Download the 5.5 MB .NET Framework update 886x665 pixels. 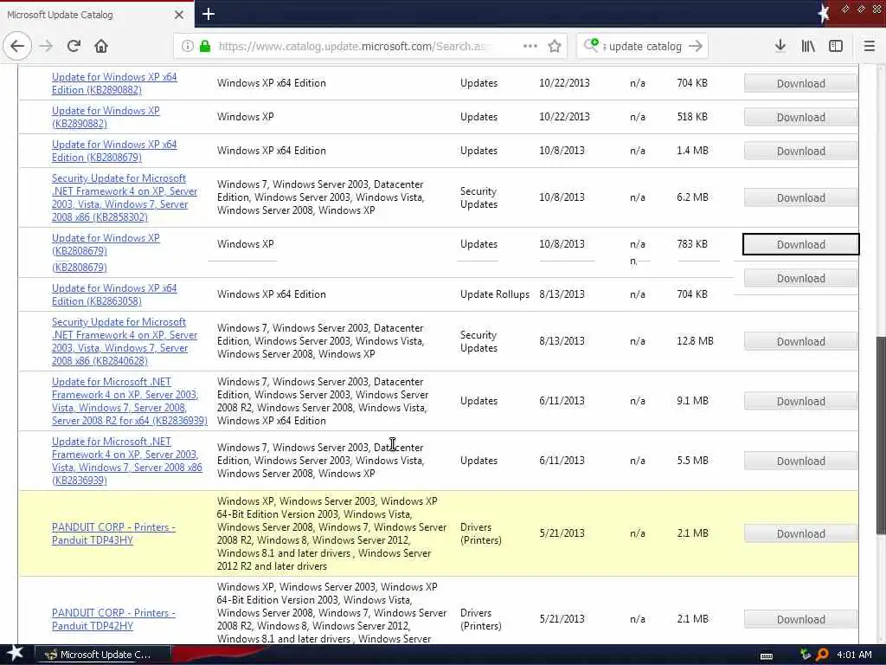click(800, 462)
